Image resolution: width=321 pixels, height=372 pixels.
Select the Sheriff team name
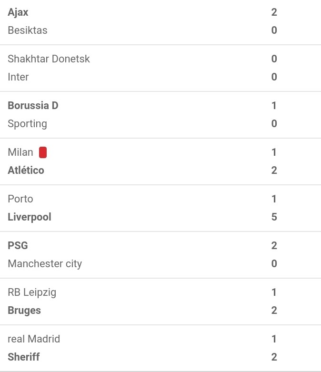[24, 357]
